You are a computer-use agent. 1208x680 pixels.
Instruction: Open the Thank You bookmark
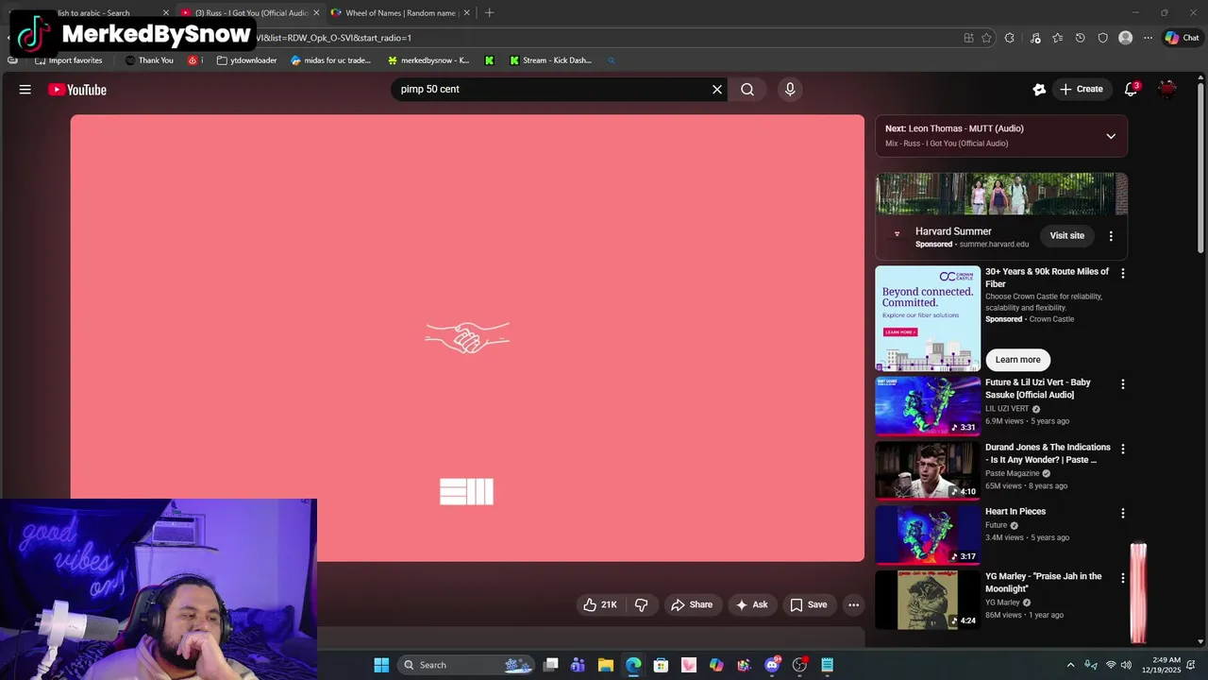(x=149, y=60)
